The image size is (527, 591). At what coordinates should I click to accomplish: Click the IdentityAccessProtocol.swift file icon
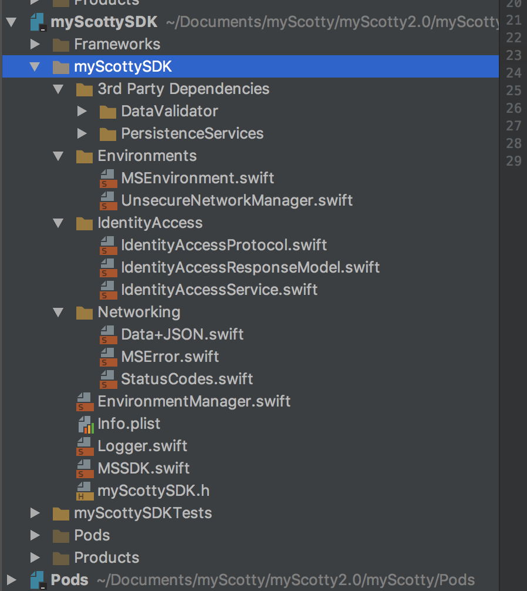click(x=108, y=246)
